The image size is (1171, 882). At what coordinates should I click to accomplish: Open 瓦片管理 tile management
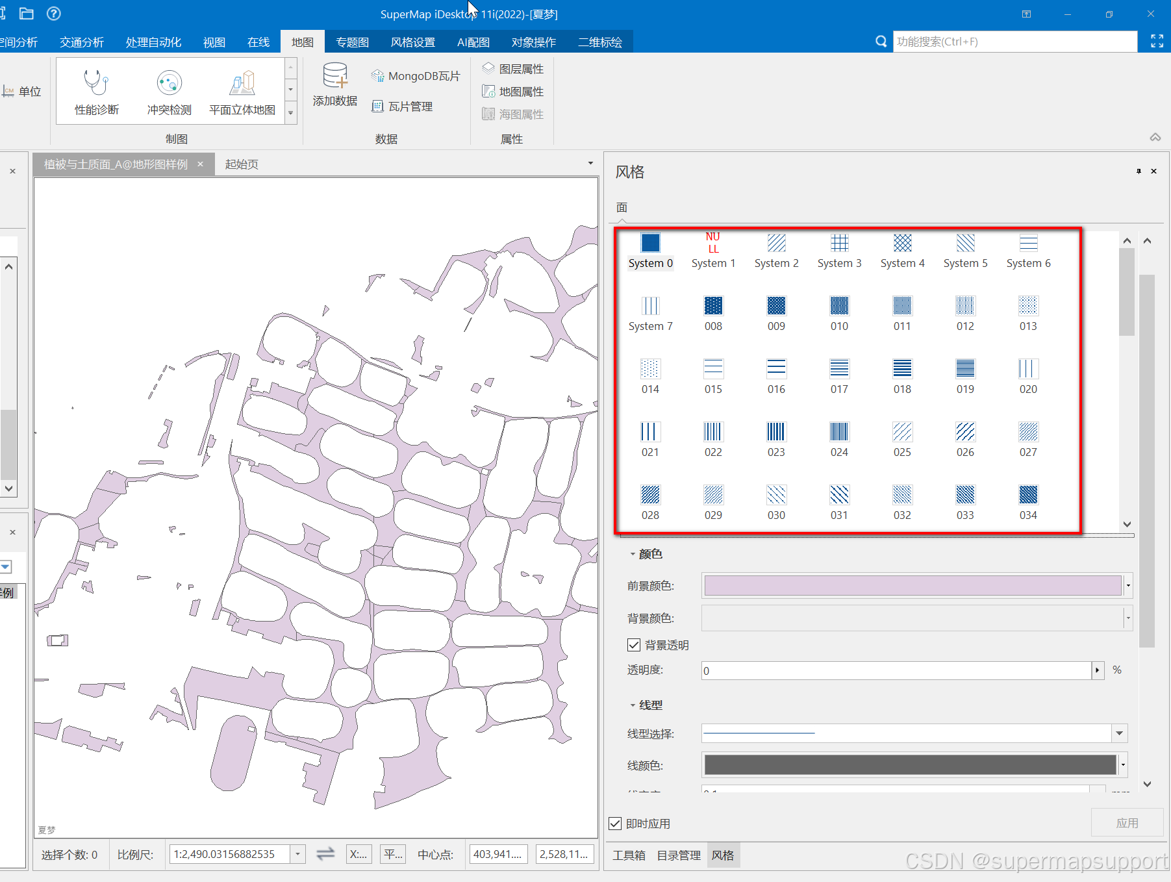pos(402,107)
